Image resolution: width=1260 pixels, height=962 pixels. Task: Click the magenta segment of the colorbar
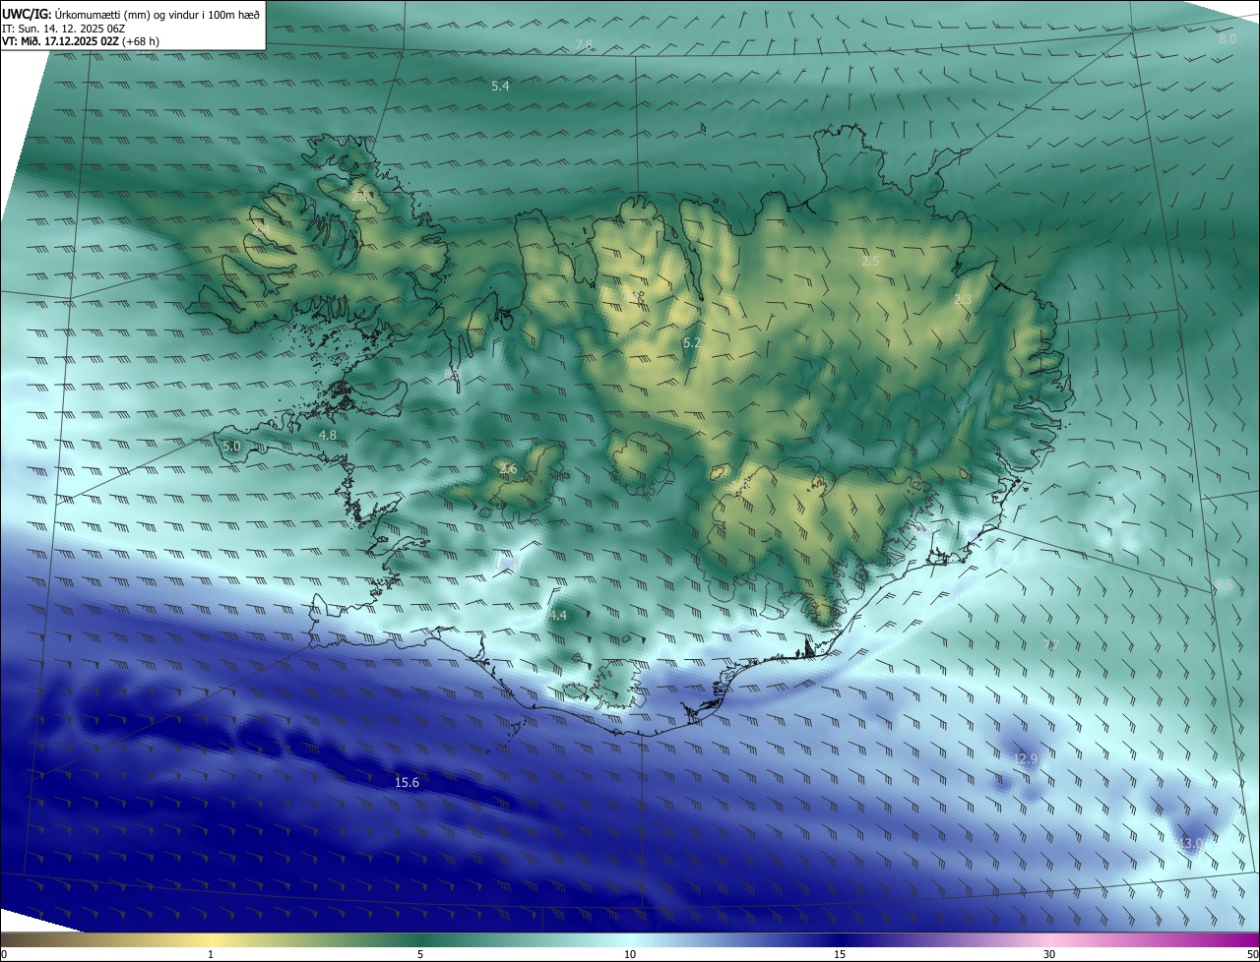click(1211, 939)
